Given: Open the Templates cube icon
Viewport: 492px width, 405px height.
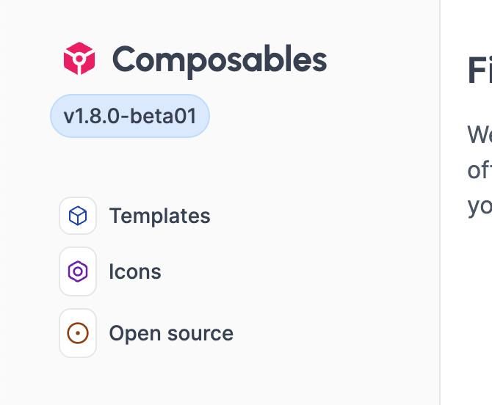Looking at the screenshot, I should tap(78, 216).
